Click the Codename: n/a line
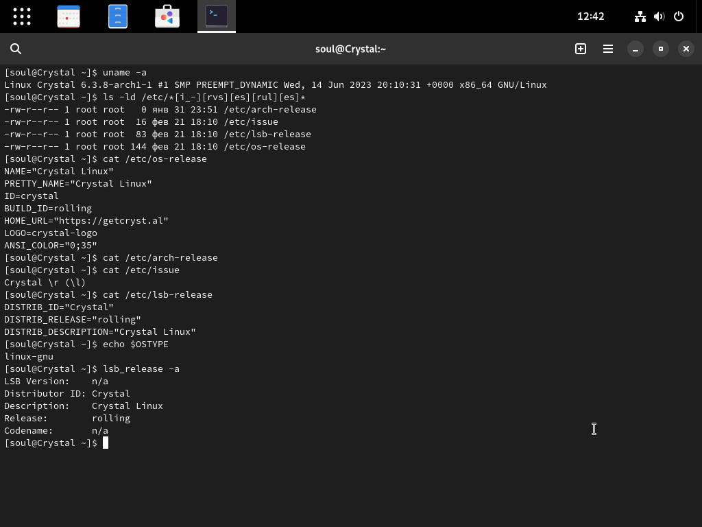 pos(56,431)
